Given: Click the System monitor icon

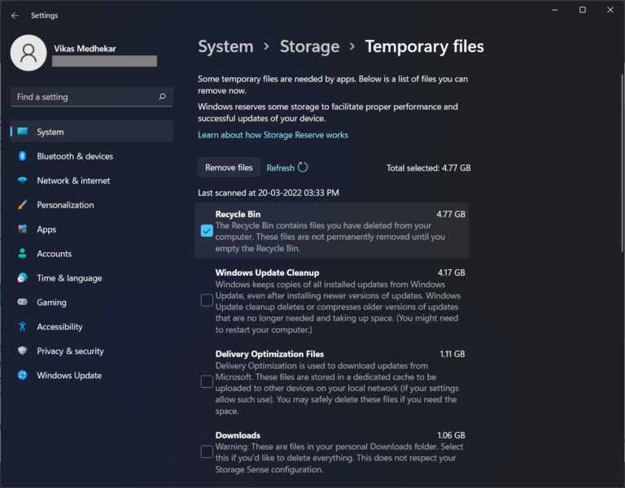Looking at the screenshot, I should (23, 132).
